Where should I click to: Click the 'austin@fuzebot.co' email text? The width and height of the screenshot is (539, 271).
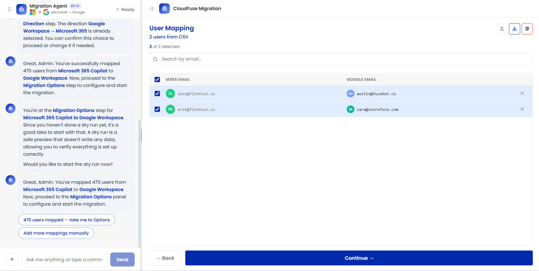coord(376,94)
